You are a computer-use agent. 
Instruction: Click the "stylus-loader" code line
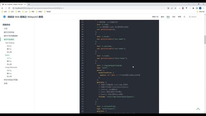pyautogui.click(x=112, y=58)
